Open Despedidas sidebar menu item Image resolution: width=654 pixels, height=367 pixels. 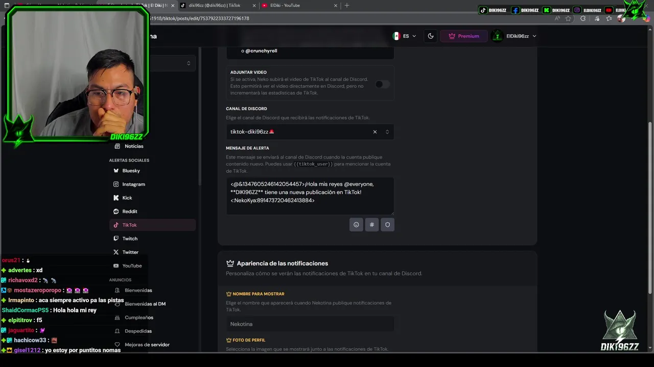pos(152,331)
